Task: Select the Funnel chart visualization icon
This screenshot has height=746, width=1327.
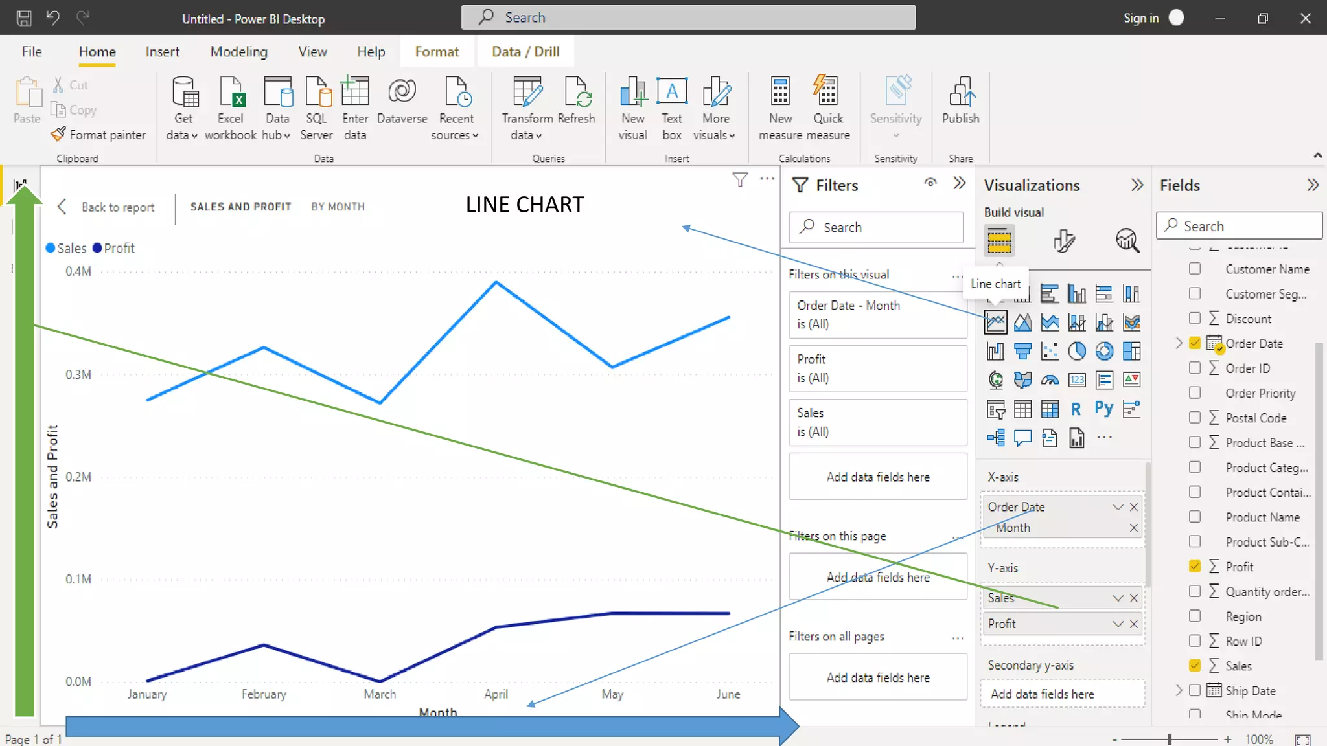Action: tap(1022, 351)
